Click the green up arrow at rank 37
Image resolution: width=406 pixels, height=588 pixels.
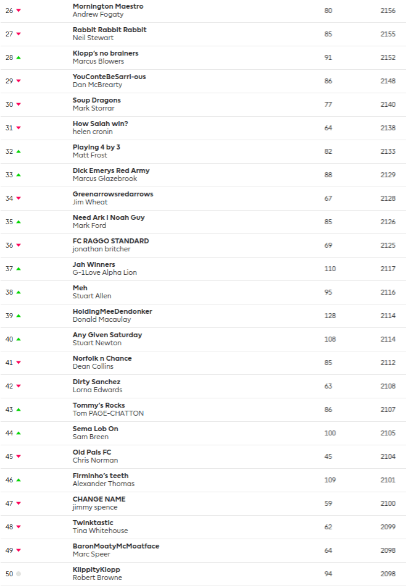19,269
